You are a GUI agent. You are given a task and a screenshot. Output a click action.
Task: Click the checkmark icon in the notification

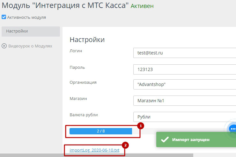pyautogui.click(x=165, y=139)
